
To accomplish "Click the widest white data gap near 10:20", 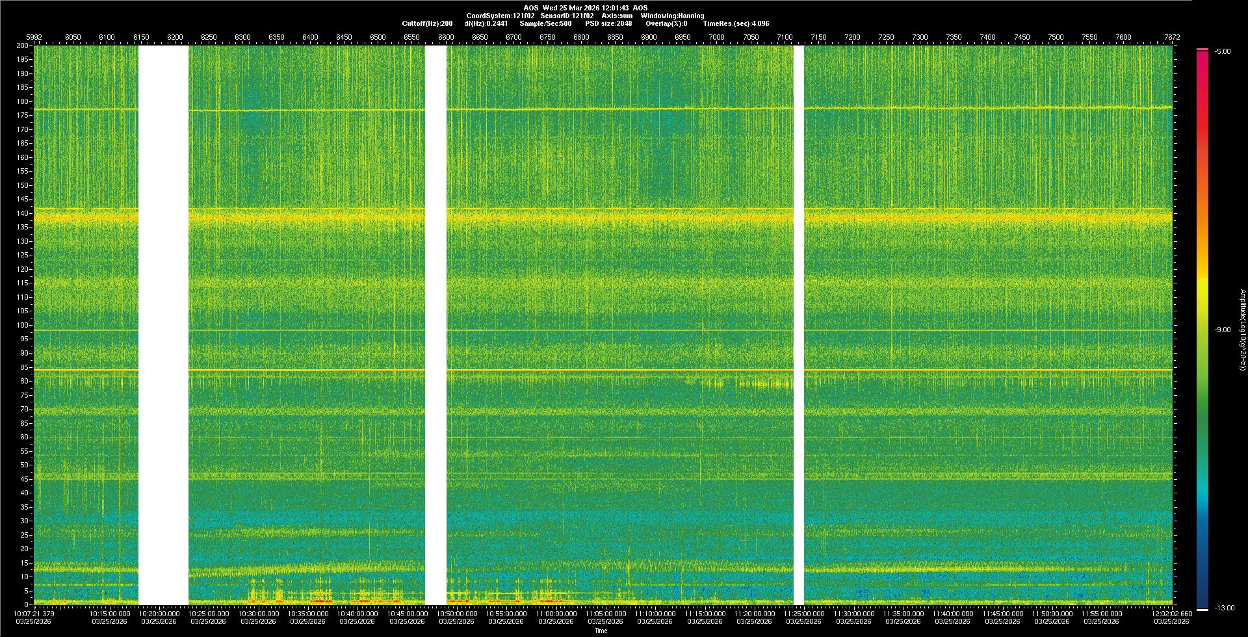I will (x=163, y=325).
